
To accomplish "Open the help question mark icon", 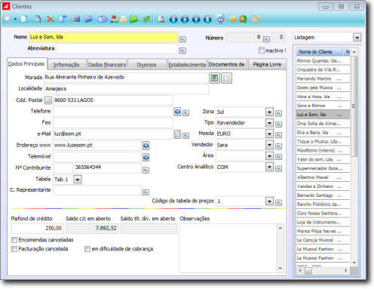I will 221,19.
